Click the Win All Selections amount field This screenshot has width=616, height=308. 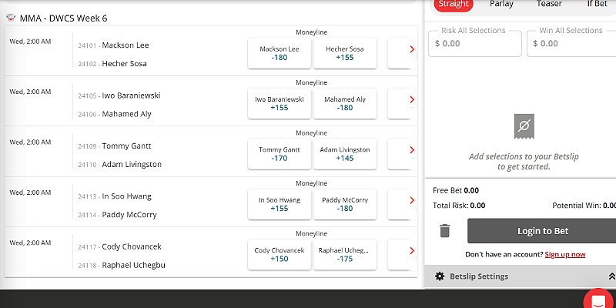[571, 44]
